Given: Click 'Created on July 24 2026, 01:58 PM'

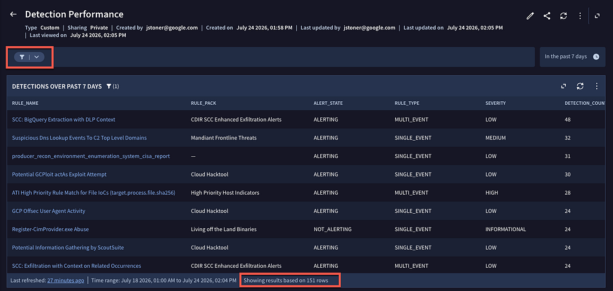Looking at the screenshot, I should click(249, 28).
